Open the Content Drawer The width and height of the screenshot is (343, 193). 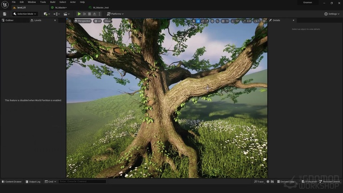(12, 182)
